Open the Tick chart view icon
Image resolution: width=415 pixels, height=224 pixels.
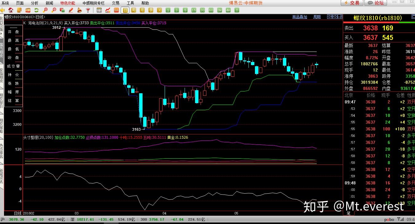(116, 10)
